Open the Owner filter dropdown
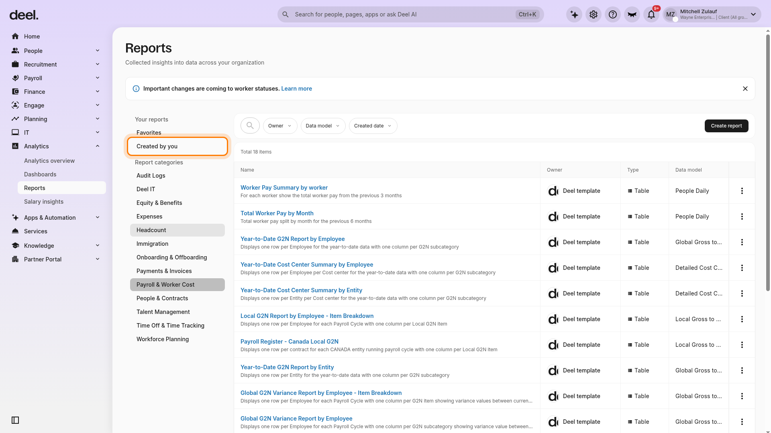This screenshot has width=771, height=433. click(x=280, y=126)
